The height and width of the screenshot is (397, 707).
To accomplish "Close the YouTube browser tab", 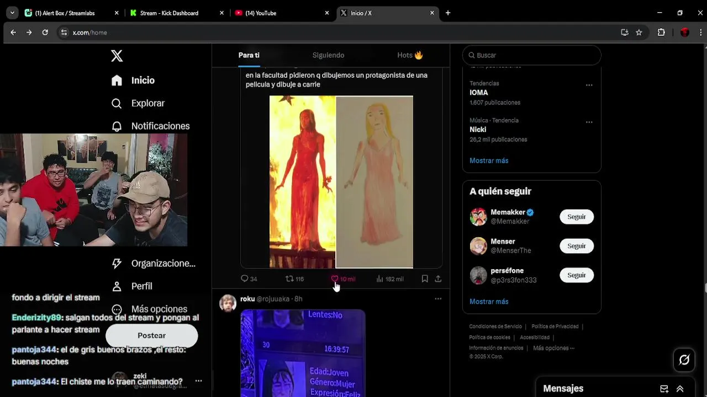I will (x=327, y=13).
